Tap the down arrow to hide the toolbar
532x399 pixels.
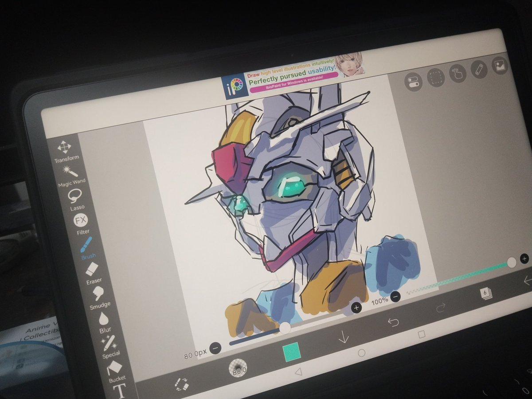coord(344,337)
